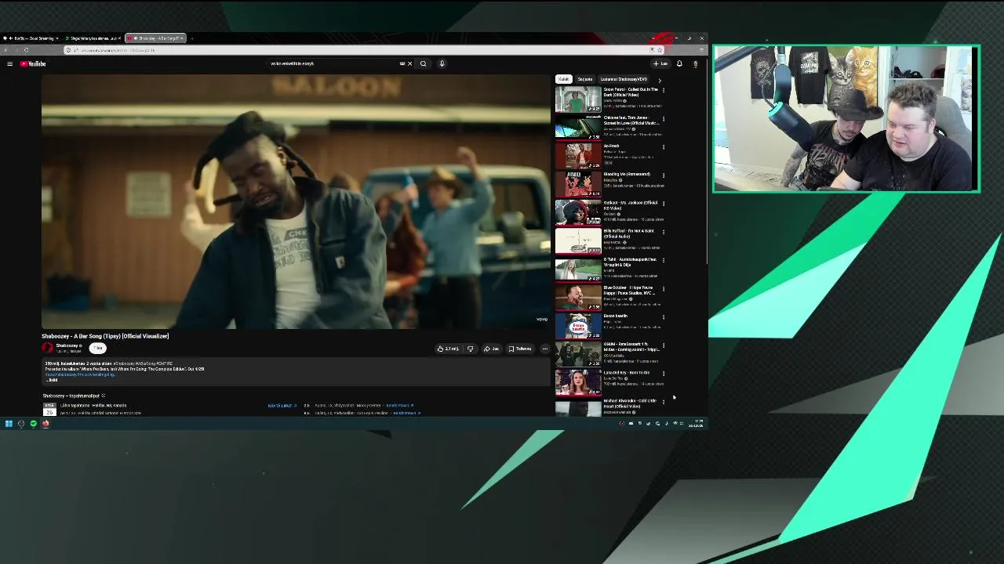Save the video with Tallenna button

(520, 349)
